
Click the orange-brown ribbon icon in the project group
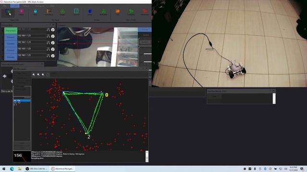48,12
